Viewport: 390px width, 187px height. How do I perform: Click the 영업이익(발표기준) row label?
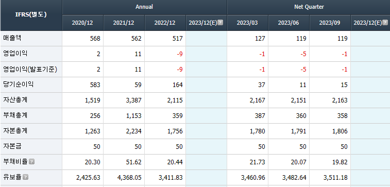pos(30,69)
